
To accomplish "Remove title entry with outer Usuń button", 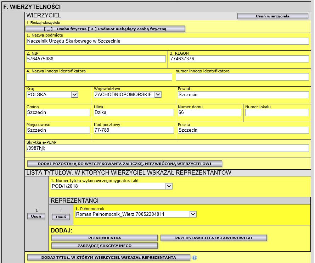I will coord(36,216).
